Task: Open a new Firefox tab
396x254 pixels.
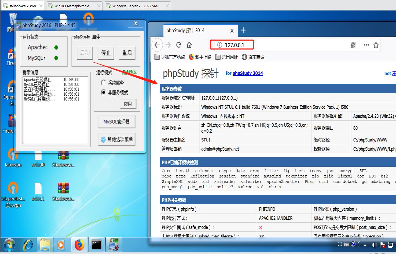Action: (x=243, y=30)
